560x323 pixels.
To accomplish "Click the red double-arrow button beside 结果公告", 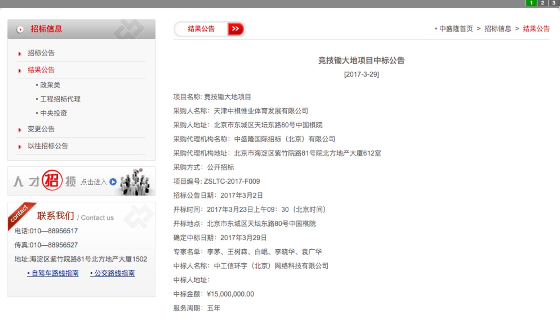I will click(x=235, y=29).
